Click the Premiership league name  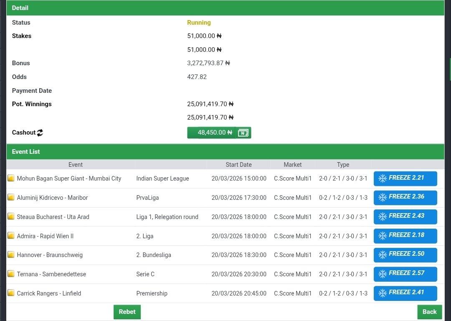pyautogui.click(x=152, y=293)
